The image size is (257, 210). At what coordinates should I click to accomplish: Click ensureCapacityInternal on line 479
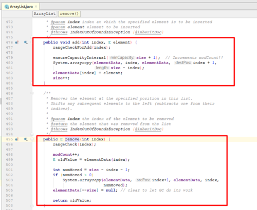tap(79, 58)
